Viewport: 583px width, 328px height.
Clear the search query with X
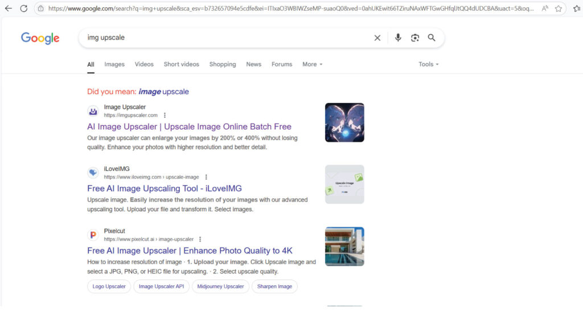pos(377,38)
